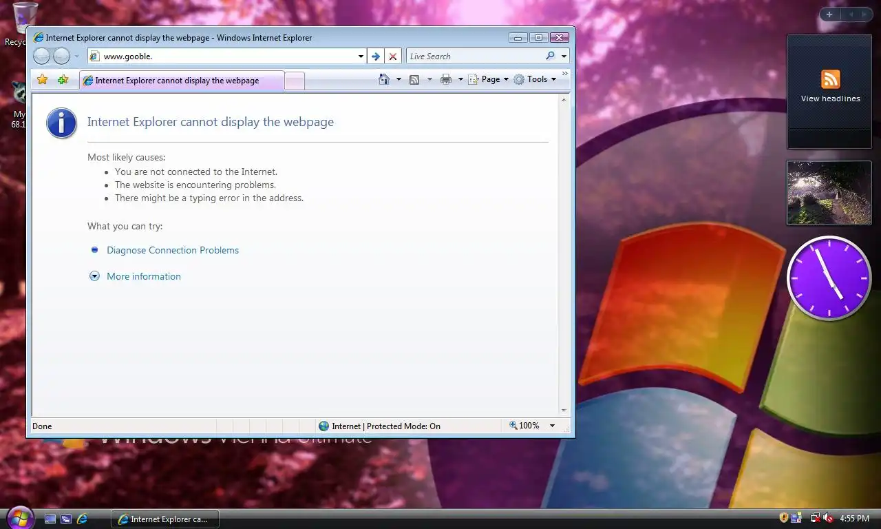Click the purple analog clock gadget
The width and height of the screenshot is (881, 529).
[829, 278]
